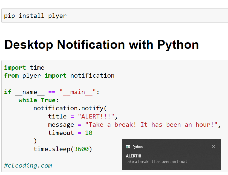Click the "pip install plyer" command text

coord(33,16)
